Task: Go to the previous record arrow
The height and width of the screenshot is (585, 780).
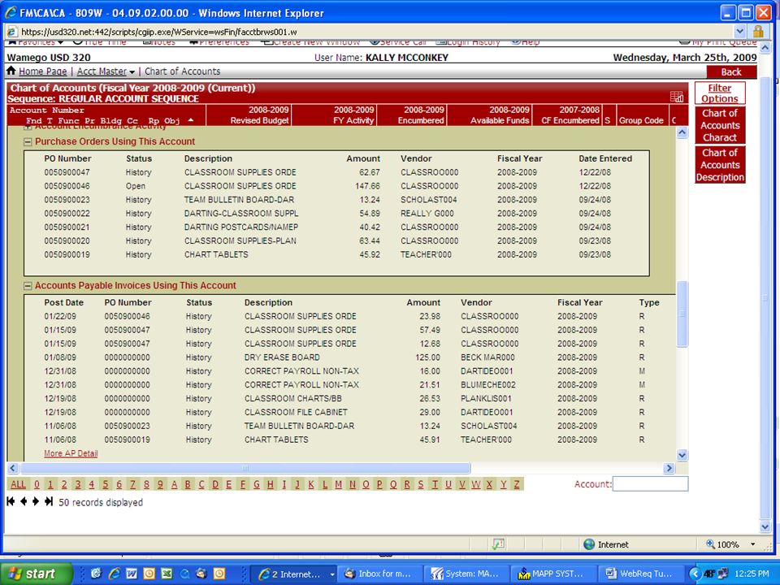Action: coord(24,501)
